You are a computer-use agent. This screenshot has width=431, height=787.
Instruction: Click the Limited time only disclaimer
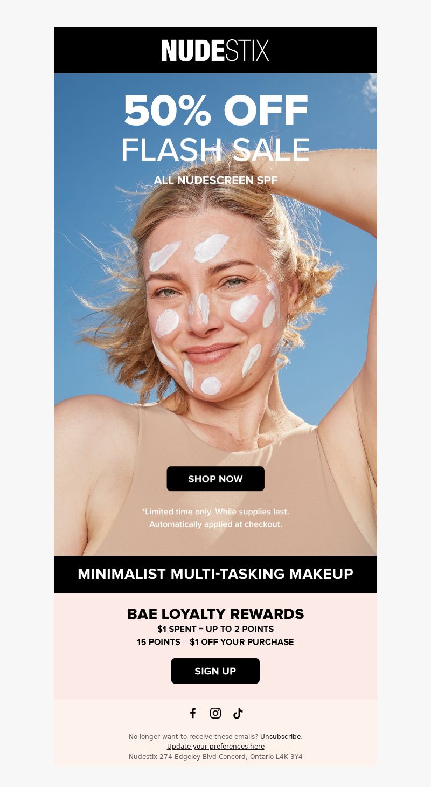pyautogui.click(x=215, y=512)
